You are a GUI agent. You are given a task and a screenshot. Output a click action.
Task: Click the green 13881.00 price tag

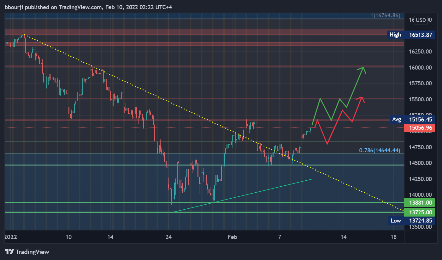tap(420, 202)
